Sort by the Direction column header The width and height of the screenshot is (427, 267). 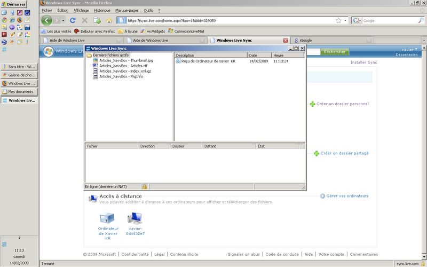pos(154,146)
